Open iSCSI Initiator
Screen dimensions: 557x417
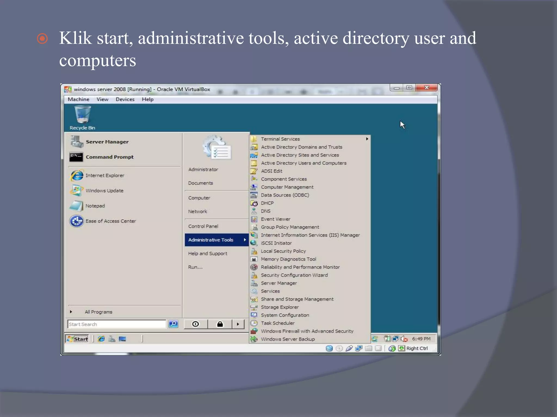[310, 243]
